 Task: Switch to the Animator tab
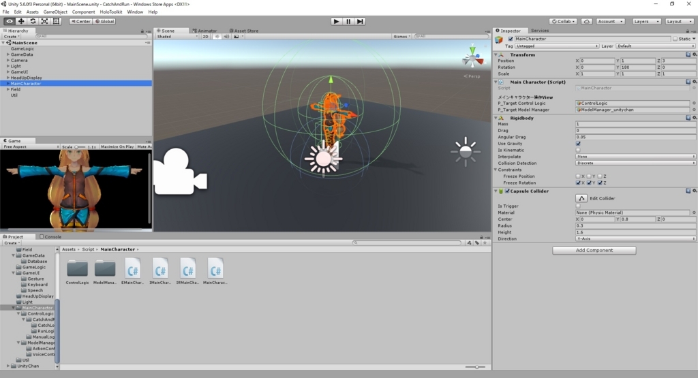[204, 31]
